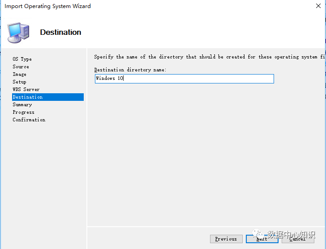The height and width of the screenshot is (249, 326).
Task: Proceed with the Next button
Action: point(262,239)
